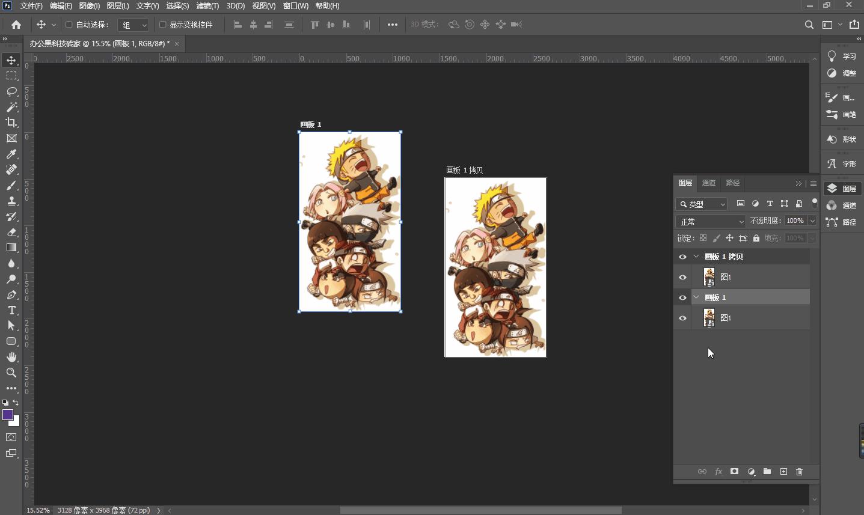Screen dimensions: 864x515
Task: Toggle visibility of 画板 1 artboard
Action: pyautogui.click(x=682, y=297)
